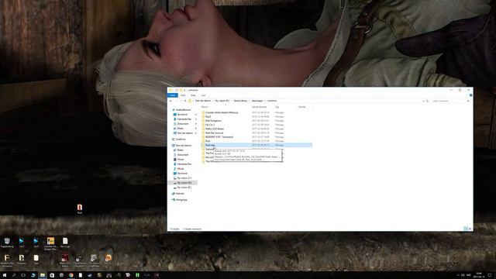Open Task View on taskbar
The width and height of the screenshot is (496, 279).
click(23, 275)
